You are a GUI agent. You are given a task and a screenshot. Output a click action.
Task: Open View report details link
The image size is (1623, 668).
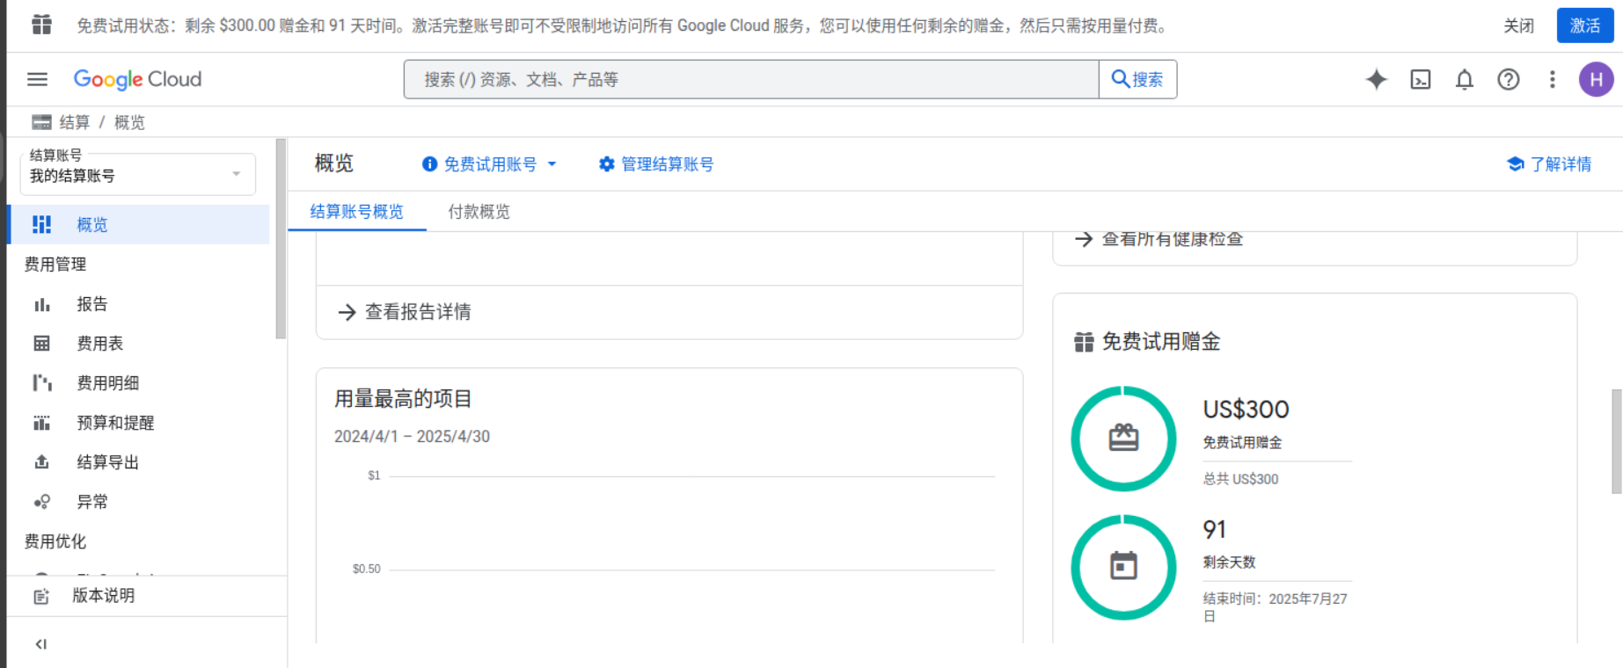pos(405,312)
